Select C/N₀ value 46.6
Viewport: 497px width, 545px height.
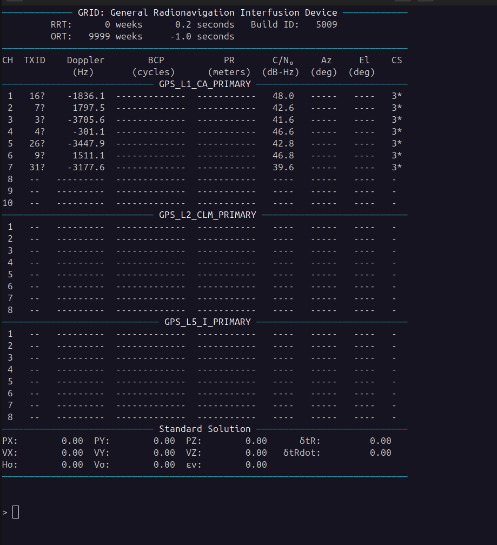pyautogui.click(x=283, y=132)
